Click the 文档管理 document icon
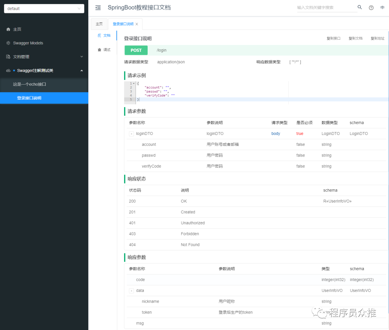Viewport: 389px width, 330px height. 8,57
